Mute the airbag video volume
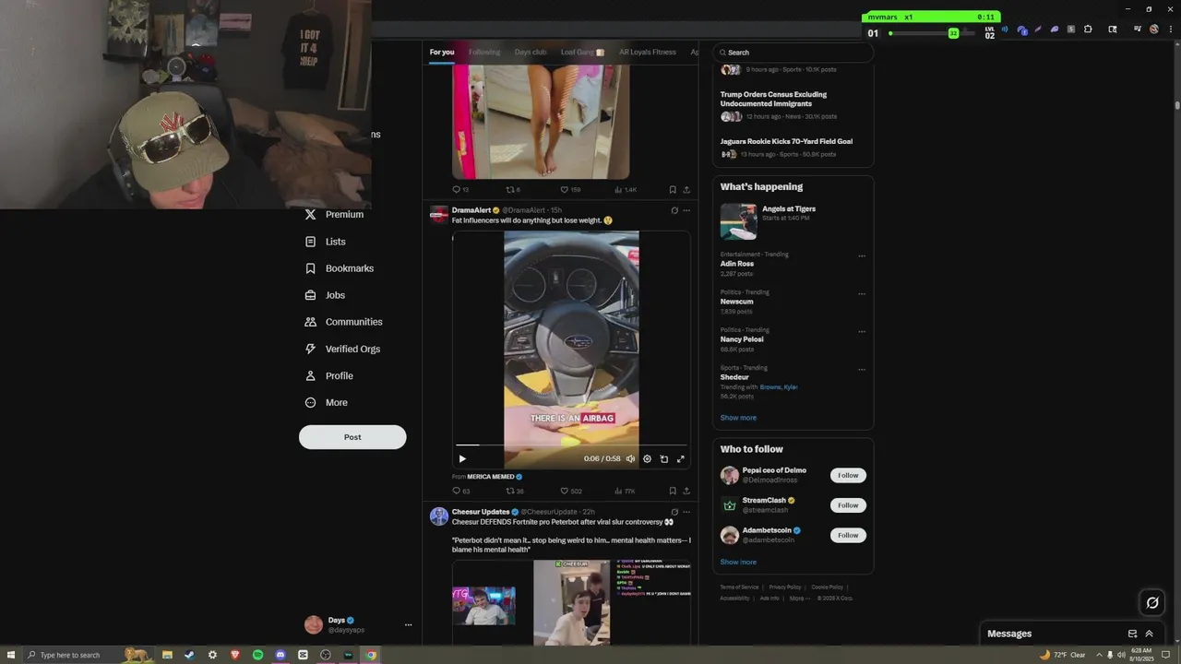1181x664 pixels. pyautogui.click(x=630, y=458)
